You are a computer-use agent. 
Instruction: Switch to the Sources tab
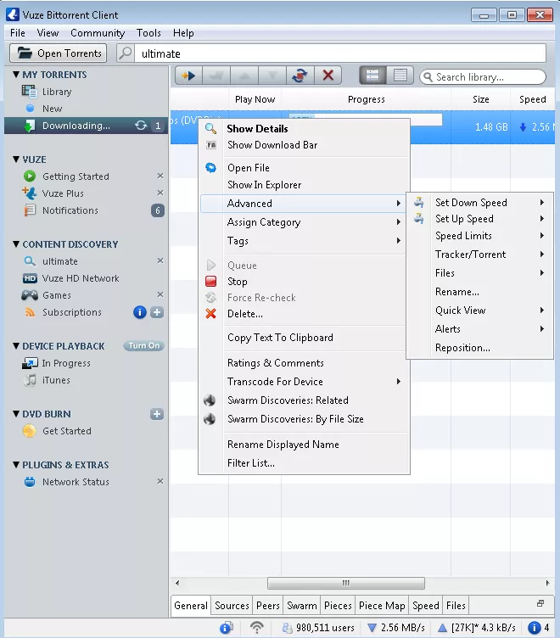(x=232, y=606)
